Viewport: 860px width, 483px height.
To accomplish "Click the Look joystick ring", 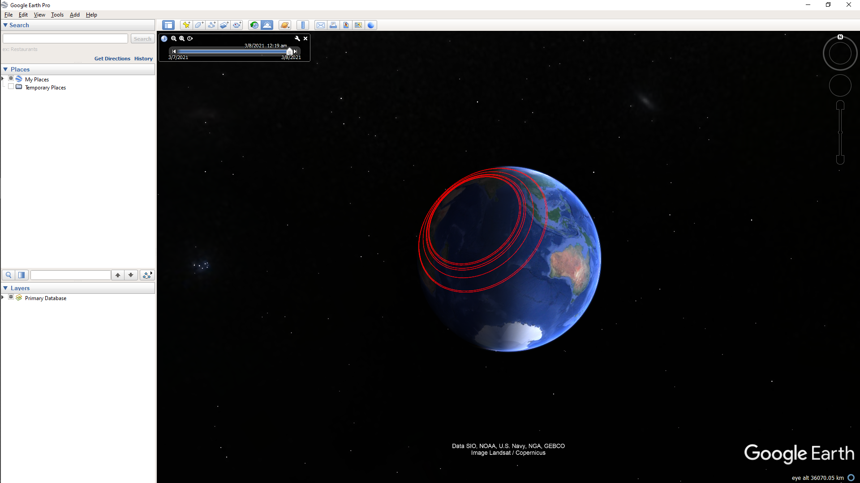I will pyautogui.click(x=840, y=53).
